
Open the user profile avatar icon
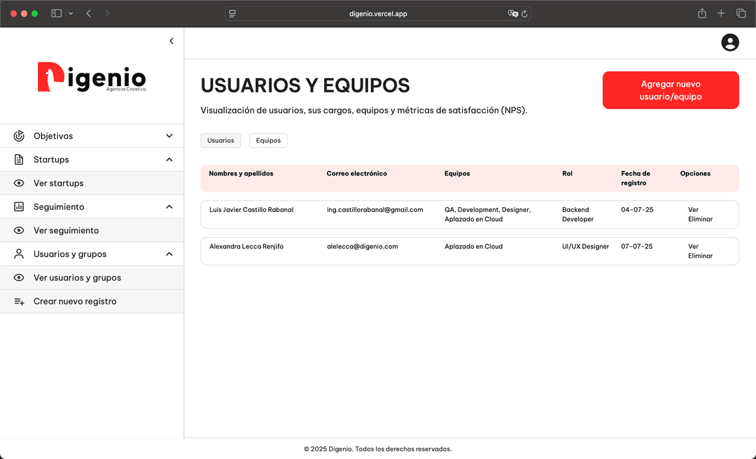pyautogui.click(x=730, y=43)
